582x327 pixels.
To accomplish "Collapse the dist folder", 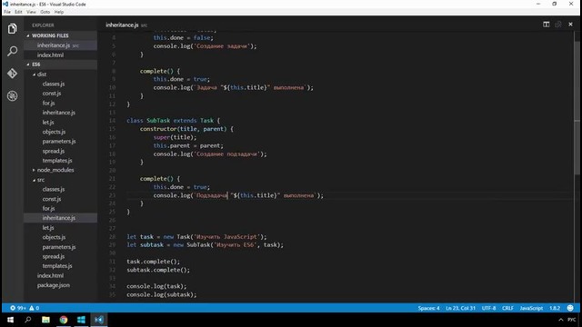I will pos(61,74).
